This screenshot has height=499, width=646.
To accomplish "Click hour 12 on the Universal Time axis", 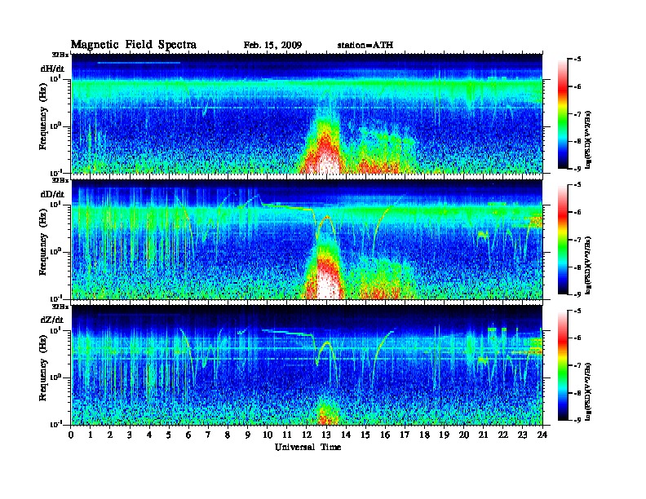I will tap(307, 435).
